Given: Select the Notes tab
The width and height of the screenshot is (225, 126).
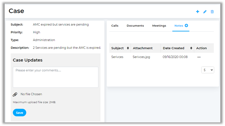Looking at the screenshot, I should (x=179, y=26).
